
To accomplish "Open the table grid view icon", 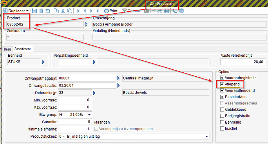I will pyautogui.click(x=166, y=11).
